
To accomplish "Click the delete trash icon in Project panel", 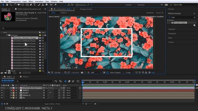I will [20, 73].
